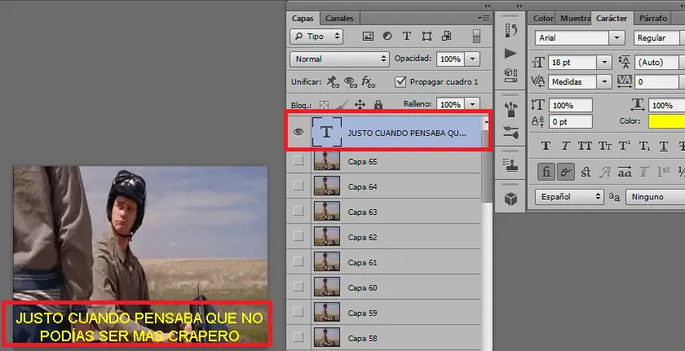Image resolution: width=685 pixels, height=351 pixels.
Task: Toggle ordinals 1st OpenType button
Action: coord(663,172)
